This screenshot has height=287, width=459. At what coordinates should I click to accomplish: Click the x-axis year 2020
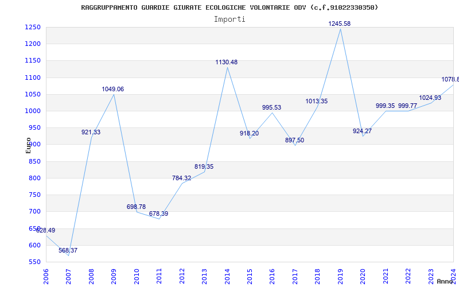click(363, 277)
